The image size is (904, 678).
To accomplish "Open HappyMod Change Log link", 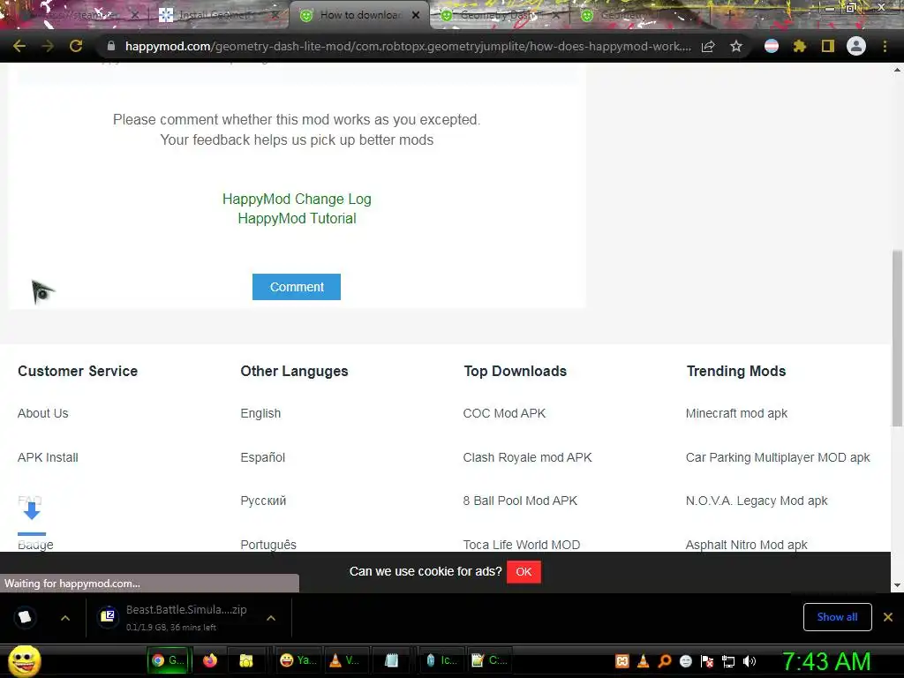I will (297, 199).
